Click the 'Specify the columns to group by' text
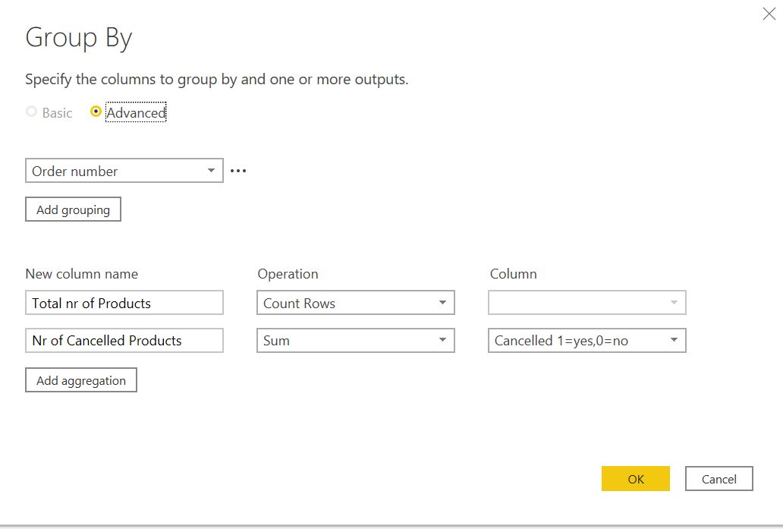Image resolution: width=783 pixels, height=529 pixels. tap(217, 80)
